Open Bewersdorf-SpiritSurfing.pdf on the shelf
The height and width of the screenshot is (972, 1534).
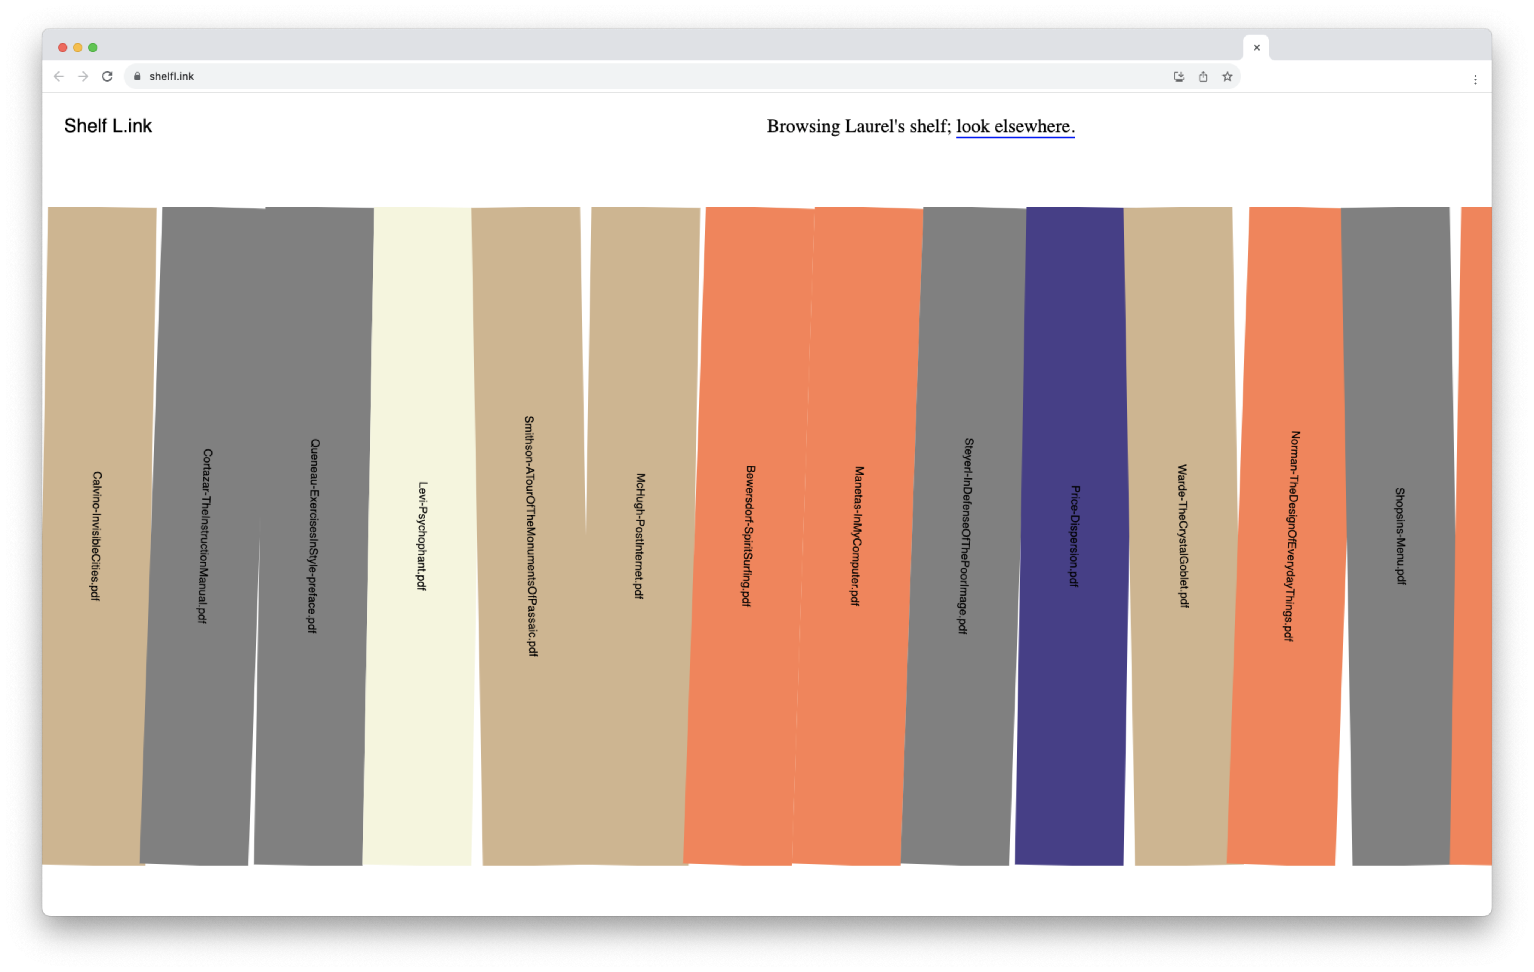click(748, 535)
